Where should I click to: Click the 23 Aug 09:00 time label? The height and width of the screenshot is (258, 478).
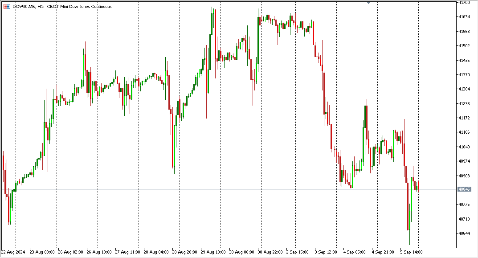pos(42,252)
